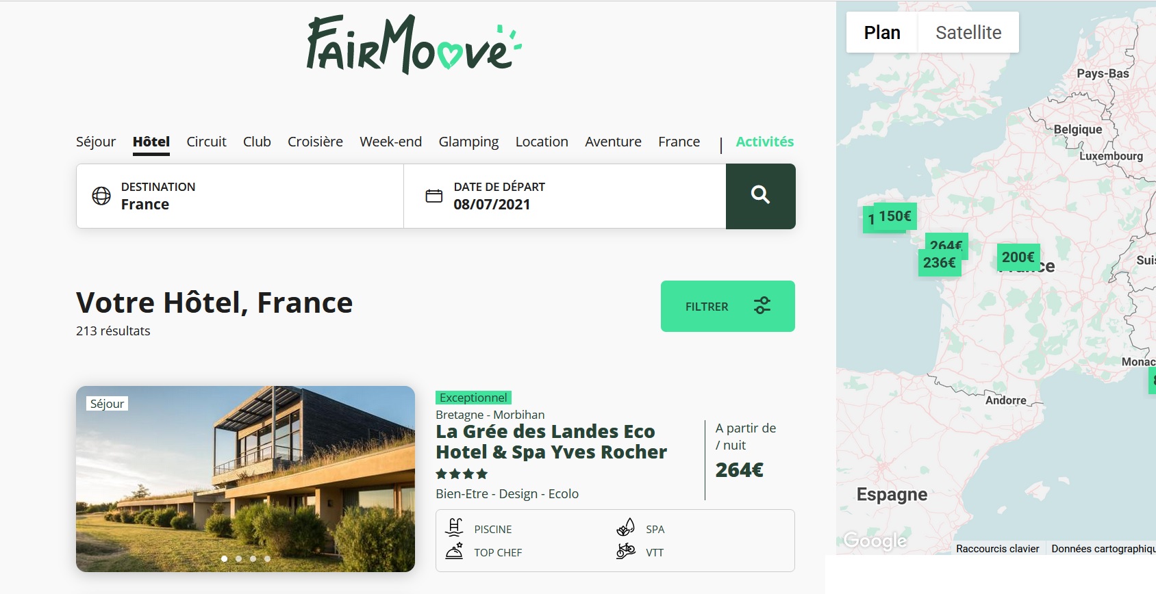Image resolution: width=1156 pixels, height=594 pixels.
Task: Switch map to Plan view
Action: [x=881, y=33]
